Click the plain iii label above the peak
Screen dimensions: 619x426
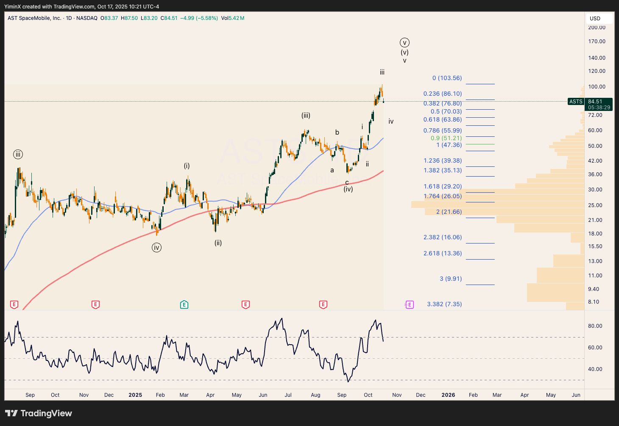point(382,72)
